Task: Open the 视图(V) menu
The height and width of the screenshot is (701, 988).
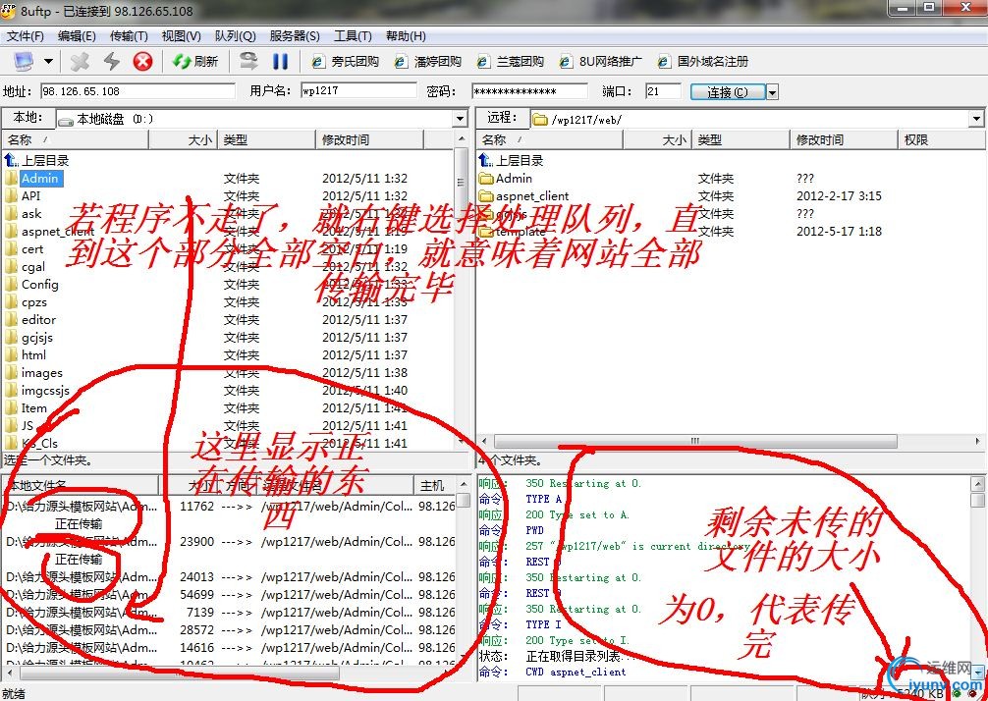Action: click(181, 36)
